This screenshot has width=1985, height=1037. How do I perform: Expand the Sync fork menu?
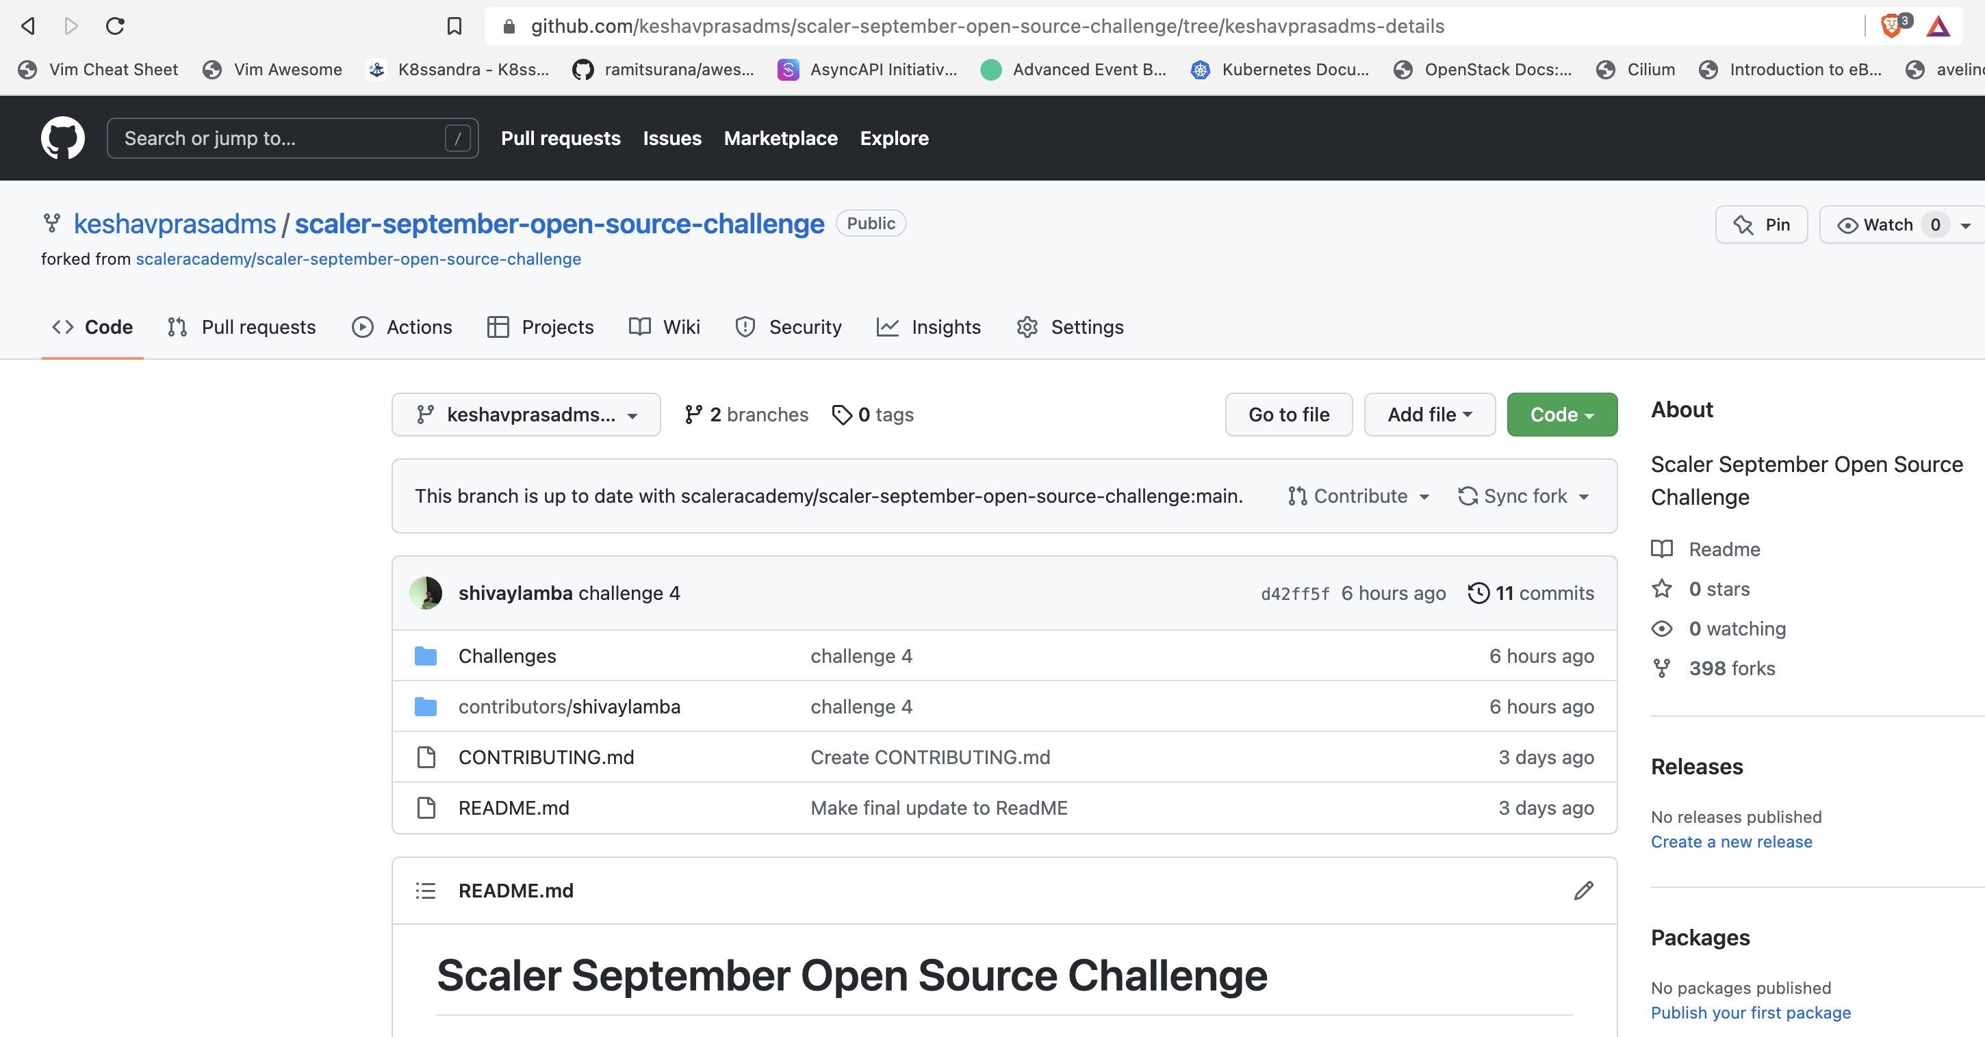tap(1524, 496)
